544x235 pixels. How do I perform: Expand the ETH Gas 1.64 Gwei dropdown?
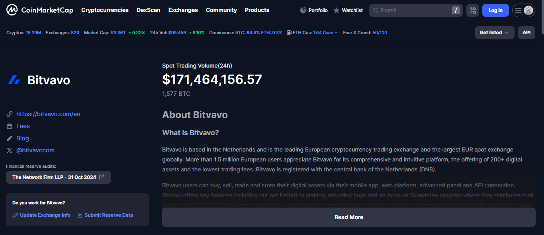325,33
